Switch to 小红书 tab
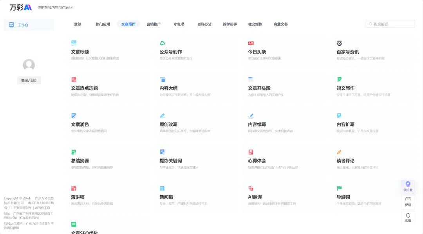 179,24
